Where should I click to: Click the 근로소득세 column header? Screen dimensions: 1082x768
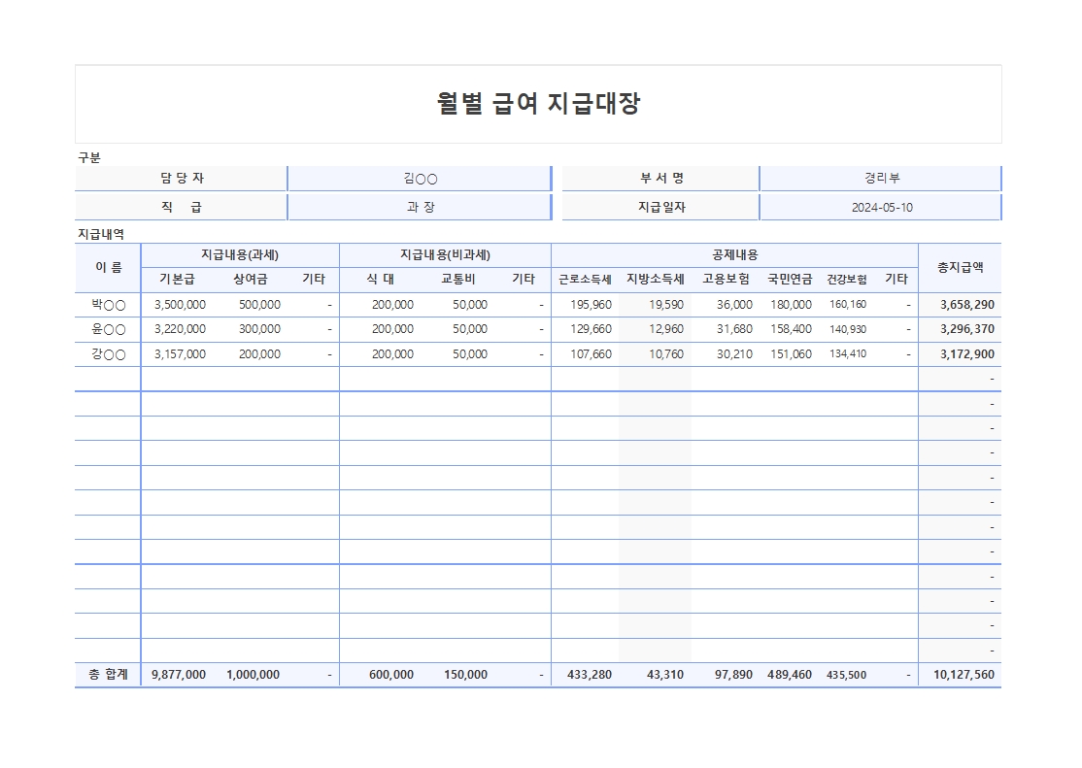click(x=585, y=280)
